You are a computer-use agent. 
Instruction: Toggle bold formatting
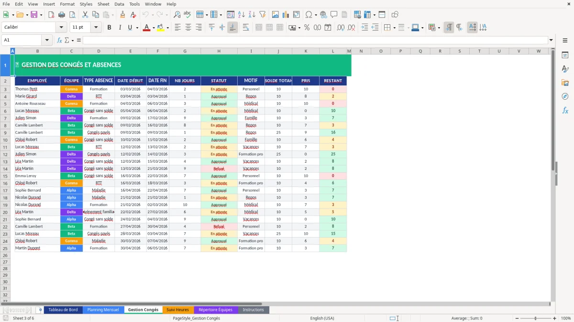[109, 28]
